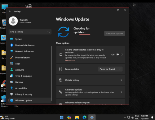155x120 pixels.
Task: Open the notification bell in tray
Action: pyautogui.click(x=152, y=117)
